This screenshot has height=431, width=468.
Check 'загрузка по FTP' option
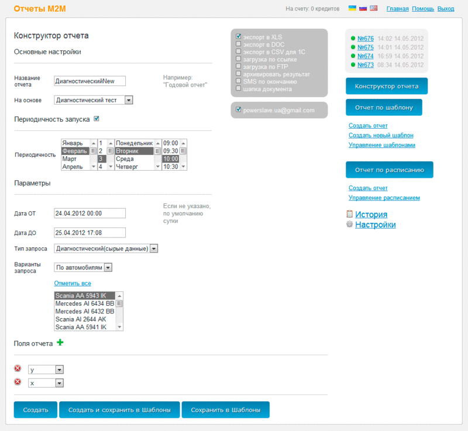point(239,66)
